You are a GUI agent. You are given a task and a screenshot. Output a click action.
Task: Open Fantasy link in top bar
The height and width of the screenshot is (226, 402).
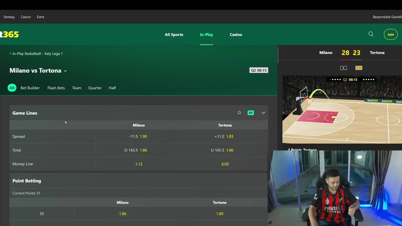9,17
